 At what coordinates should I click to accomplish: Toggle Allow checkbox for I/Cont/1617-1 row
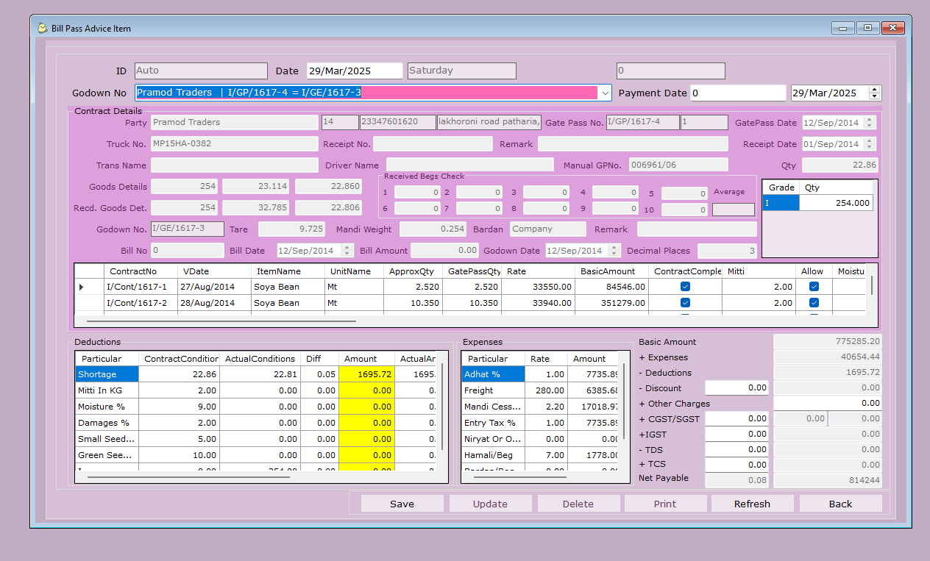pyautogui.click(x=814, y=287)
